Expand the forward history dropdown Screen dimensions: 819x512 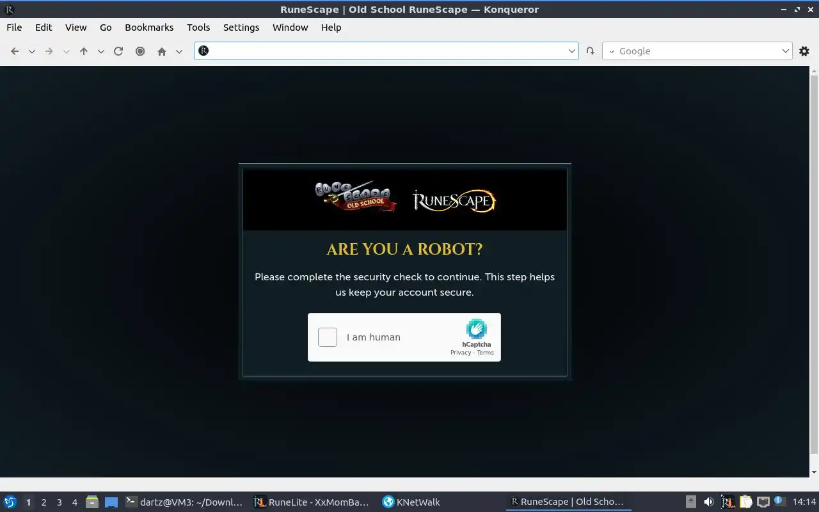[66, 51]
